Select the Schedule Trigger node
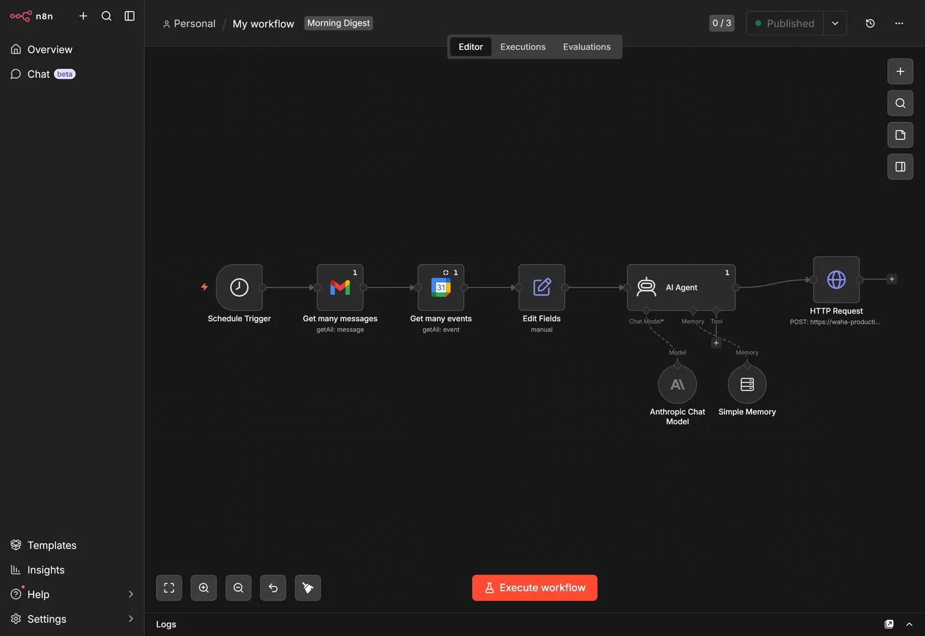925x636 pixels. 240,287
